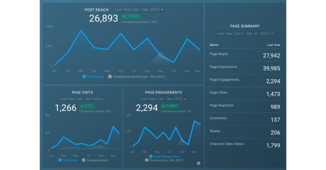Open the Page Visits date range dropdown
The height and width of the screenshot is (170, 326).
coord(82,99)
